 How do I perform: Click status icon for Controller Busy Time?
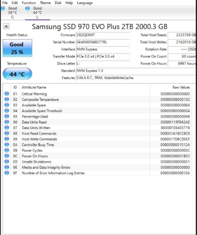[x=7, y=144]
